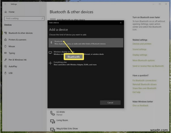Select the USB icon in sidebar

point(5,73)
